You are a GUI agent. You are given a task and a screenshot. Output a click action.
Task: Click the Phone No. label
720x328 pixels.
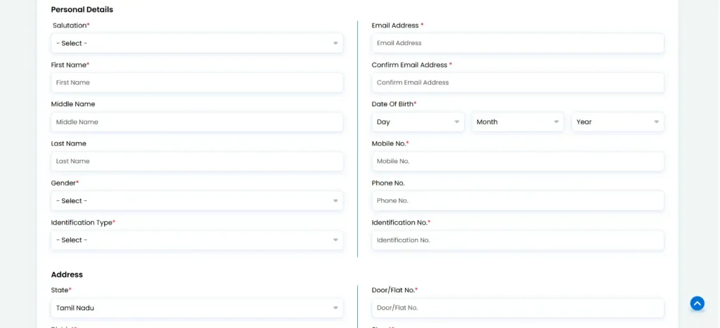[x=388, y=183]
